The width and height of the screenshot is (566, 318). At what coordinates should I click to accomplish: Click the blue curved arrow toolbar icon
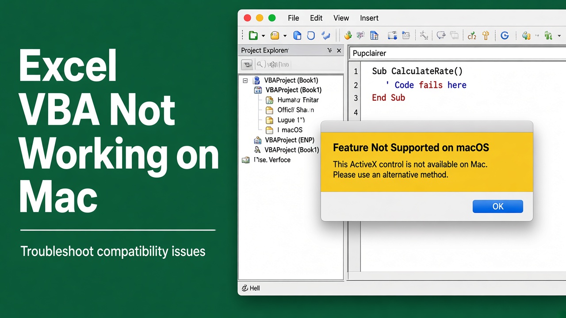click(326, 36)
